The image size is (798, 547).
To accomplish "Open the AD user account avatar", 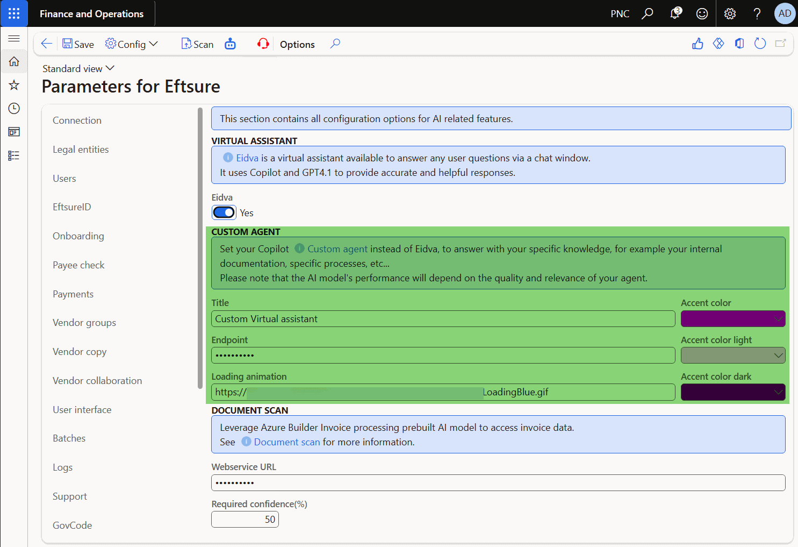I will pos(785,13).
